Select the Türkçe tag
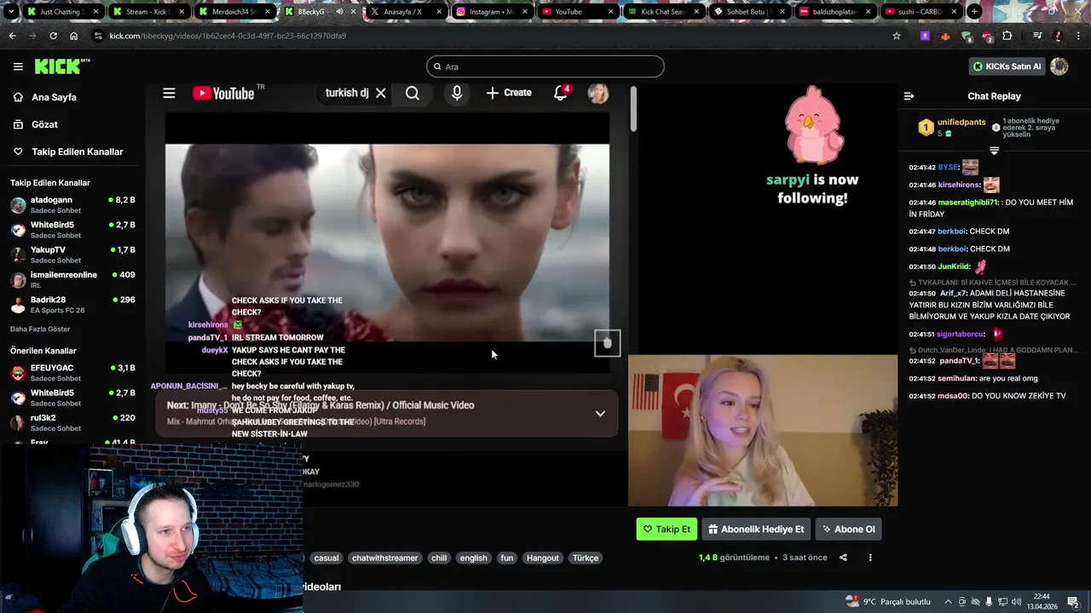Viewport: 1091px width, 613px height. click(586, 558)
